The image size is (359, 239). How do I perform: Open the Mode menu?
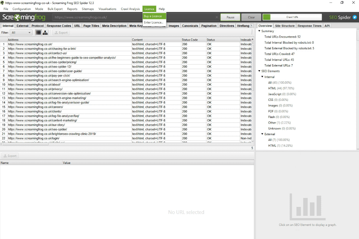pos(39,9)
